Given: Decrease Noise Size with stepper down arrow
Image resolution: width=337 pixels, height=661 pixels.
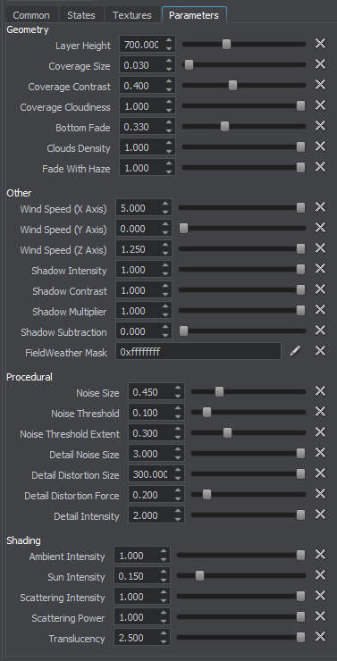Looking at the screenshot, I should click(x=178, y=397).
